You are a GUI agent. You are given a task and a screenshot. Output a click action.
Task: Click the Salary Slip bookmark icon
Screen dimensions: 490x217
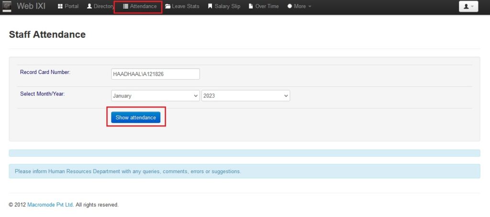point(210,7)
